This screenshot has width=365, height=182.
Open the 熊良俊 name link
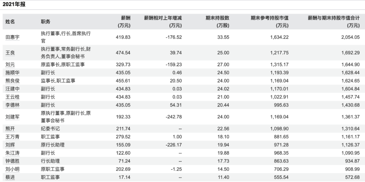(13, 81)
